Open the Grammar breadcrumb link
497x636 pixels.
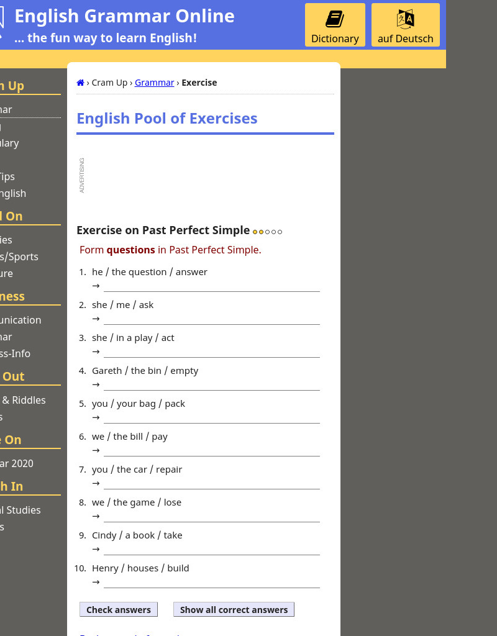pyautogui.click(x=153, y=82)
